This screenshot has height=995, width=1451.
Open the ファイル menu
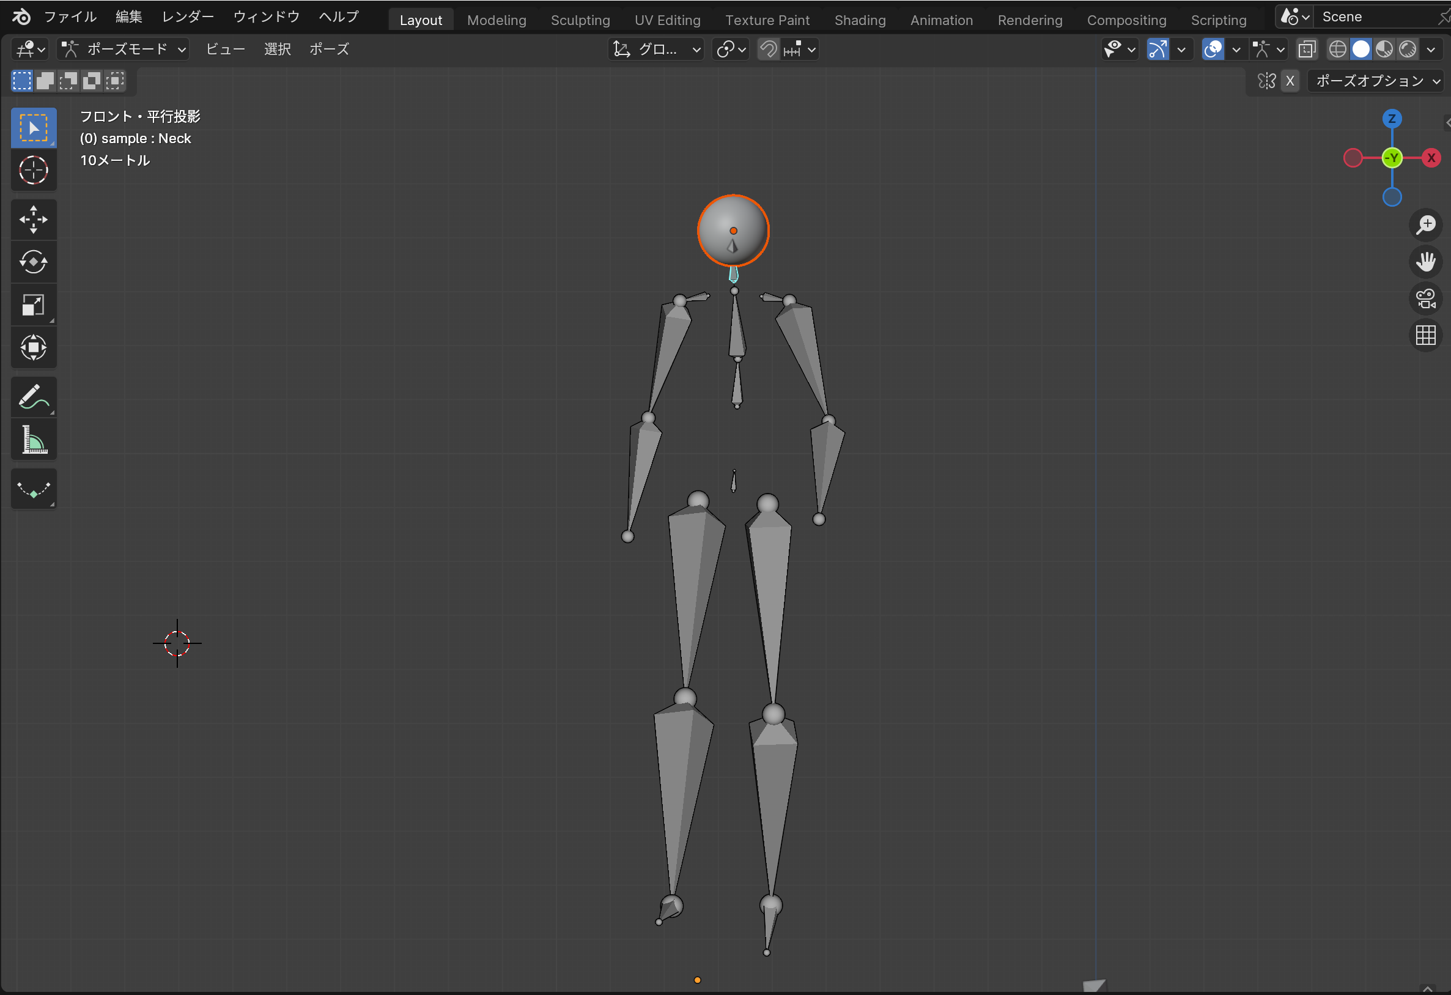coord(70,17)
